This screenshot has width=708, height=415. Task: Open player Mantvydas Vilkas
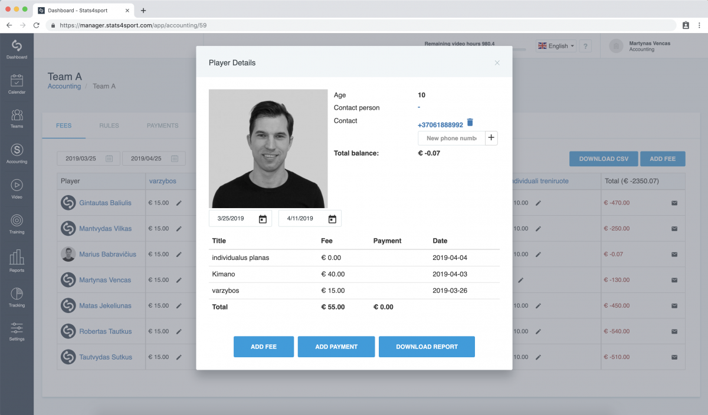[105, 229]
